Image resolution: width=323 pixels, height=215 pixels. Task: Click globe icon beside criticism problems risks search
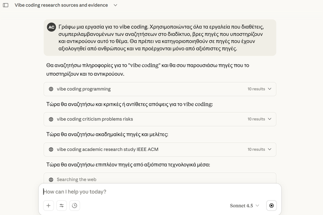tap(51, 119)
